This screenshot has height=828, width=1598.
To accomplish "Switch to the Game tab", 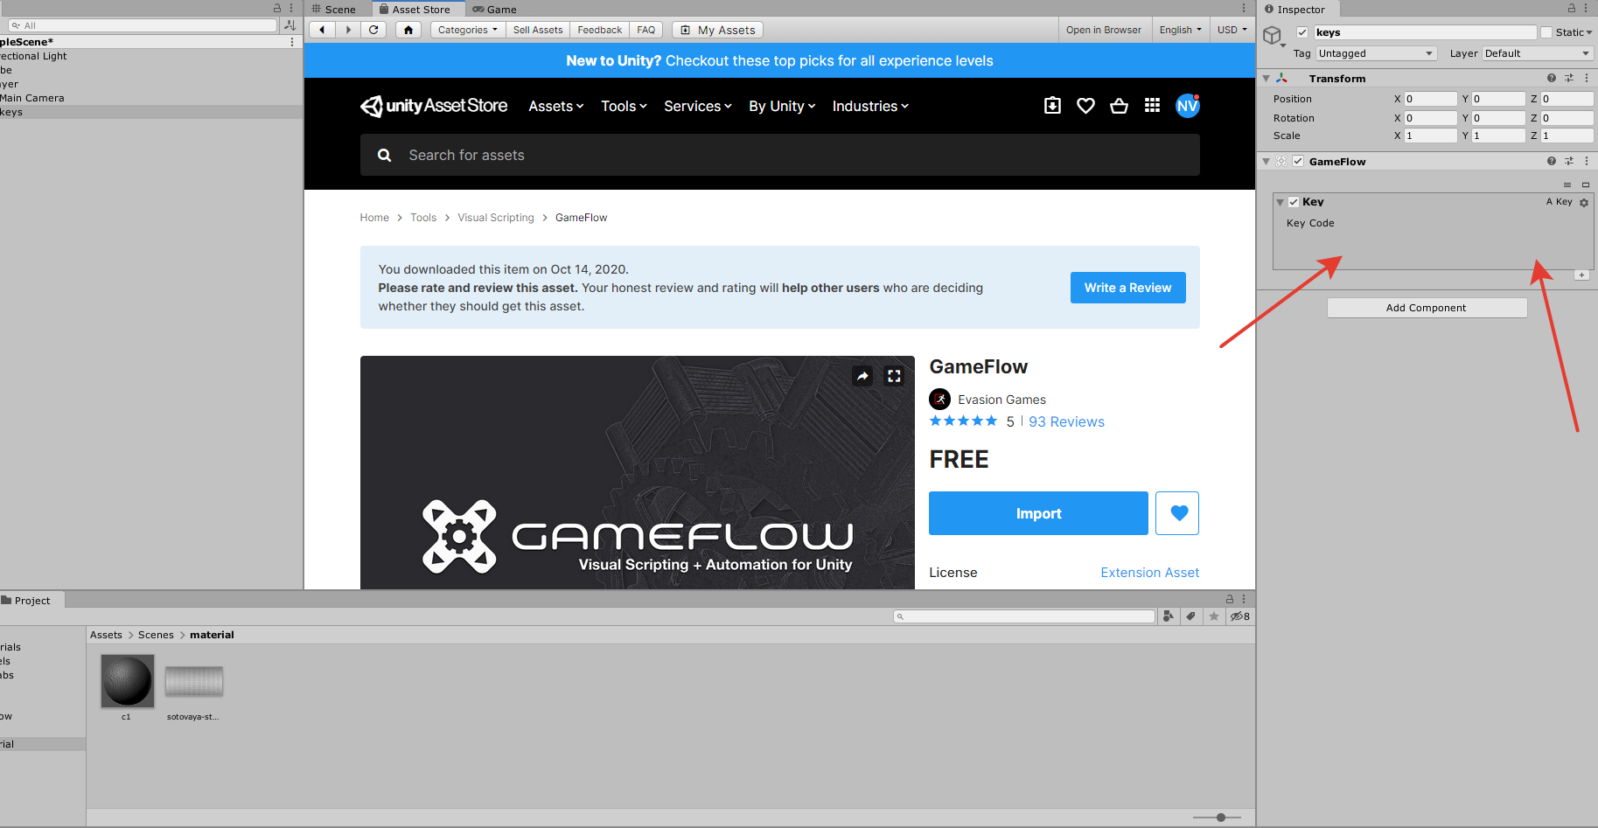I will [494, 9].
